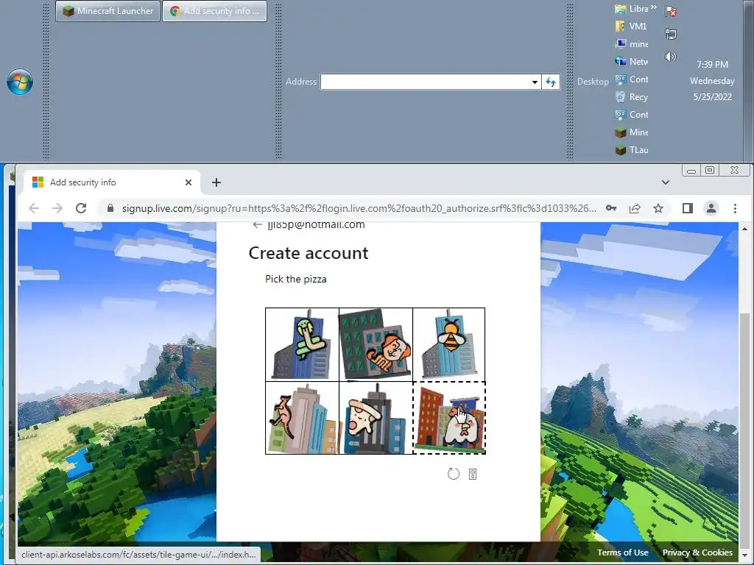
Task: Click the audio challenge speaker icon
Action: (x=473, y=475)
